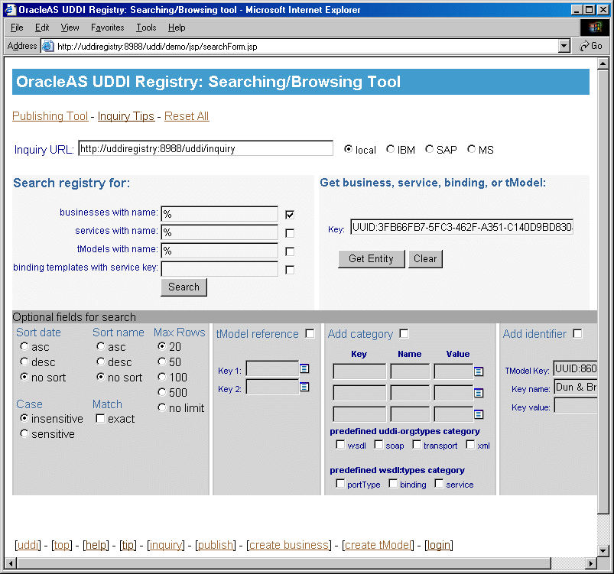The width and height of the screenshot is (614, 574).
Task: Check the binding templates checkbox
Action: point(290,270)
